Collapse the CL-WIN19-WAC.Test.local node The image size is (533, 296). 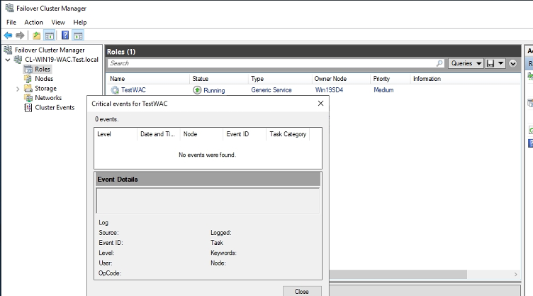(x=8, y=60)
